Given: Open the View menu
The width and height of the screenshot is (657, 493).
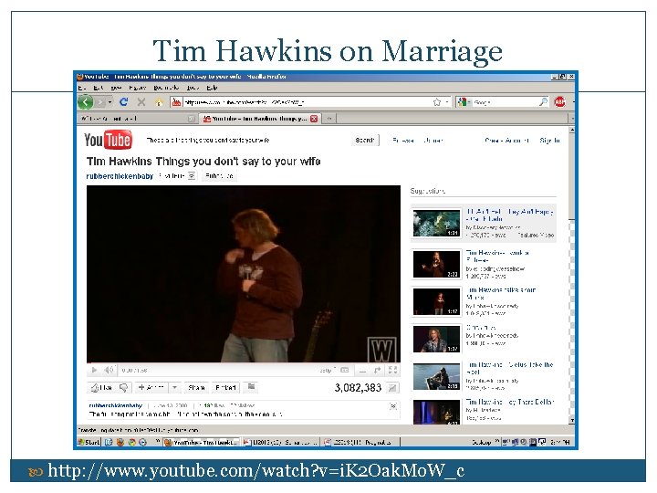Looking at the screenshot, I should pos(116,88).
